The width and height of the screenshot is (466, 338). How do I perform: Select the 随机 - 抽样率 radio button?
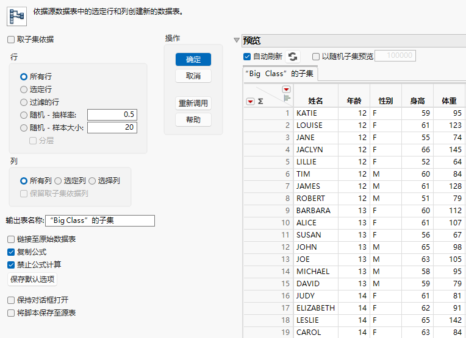pyautogui.click(x=24, y=115)
